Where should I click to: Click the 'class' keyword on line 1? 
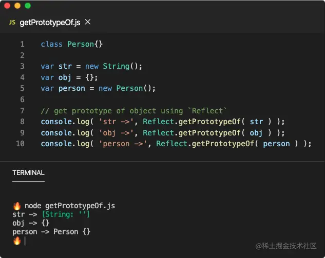(x=52, y=44)
